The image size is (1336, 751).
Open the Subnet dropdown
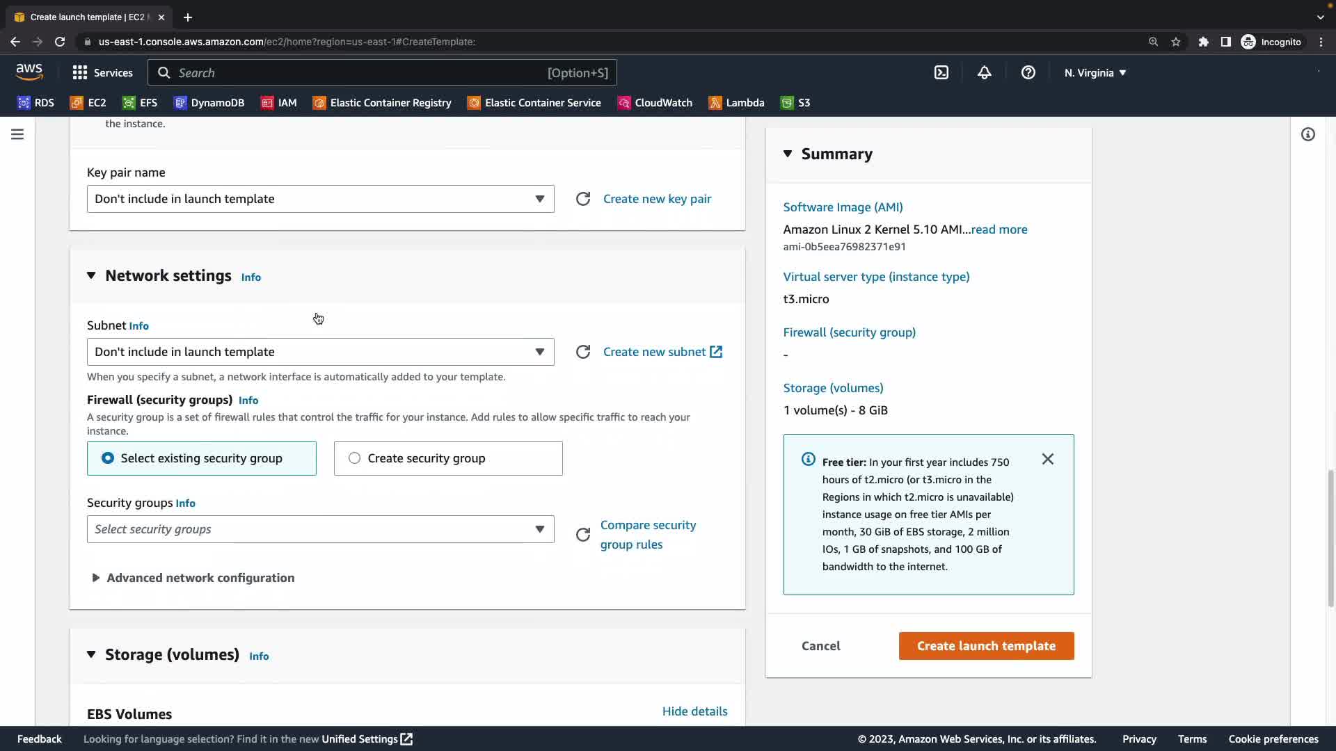pyautogui.click(x=320, y=352)
